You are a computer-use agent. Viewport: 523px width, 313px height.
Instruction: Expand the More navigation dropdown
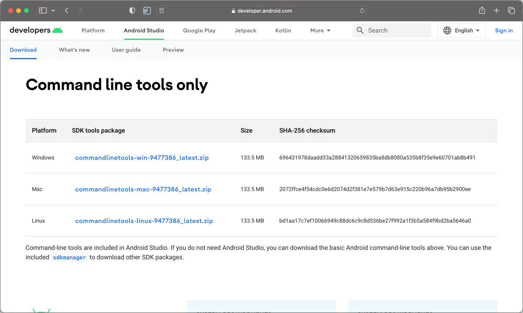(320, 31)
